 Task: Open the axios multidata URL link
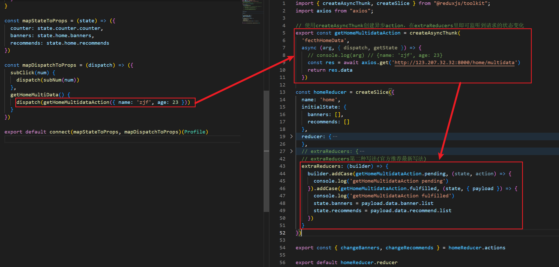(x=454, y=63)
